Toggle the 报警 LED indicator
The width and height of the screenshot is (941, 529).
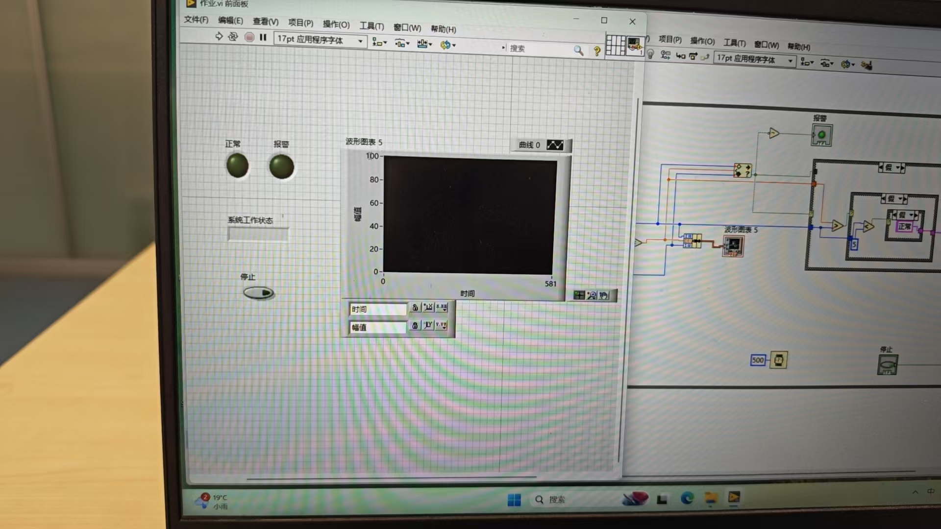[281, 167]
